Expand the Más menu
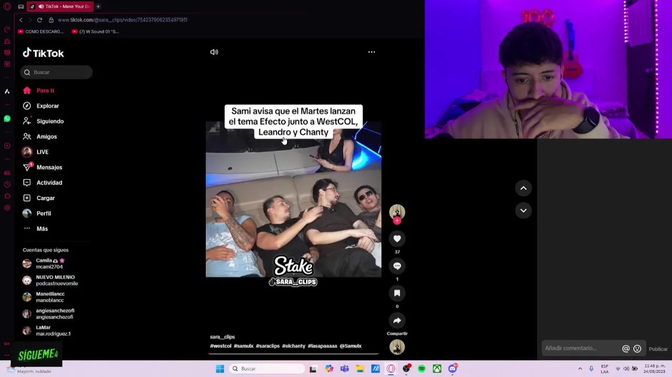Image resolution: width=672 pixels, height=377 pixels. click(x=36, y=229)
